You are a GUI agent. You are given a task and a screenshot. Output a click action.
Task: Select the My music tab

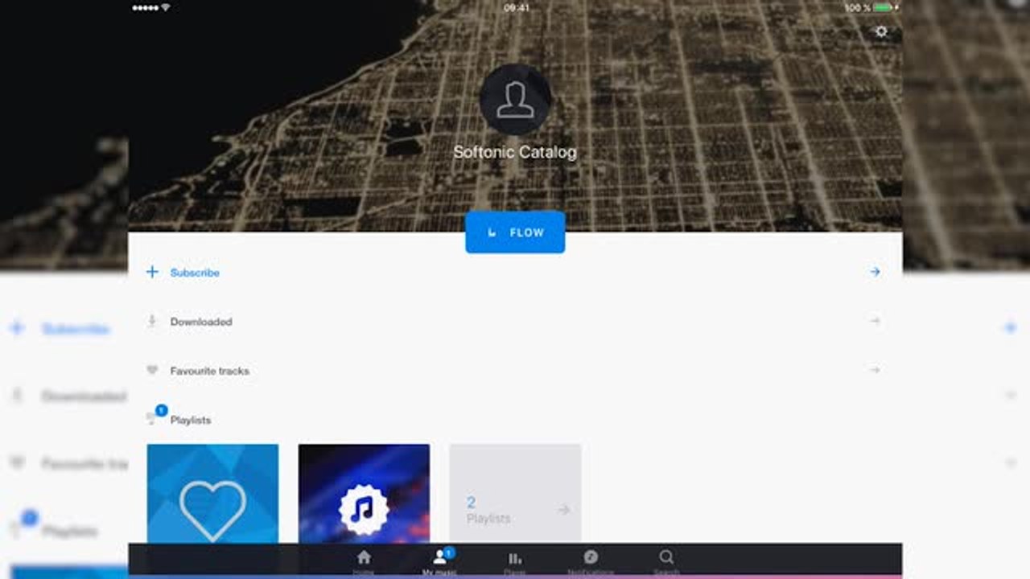[439, 561]
